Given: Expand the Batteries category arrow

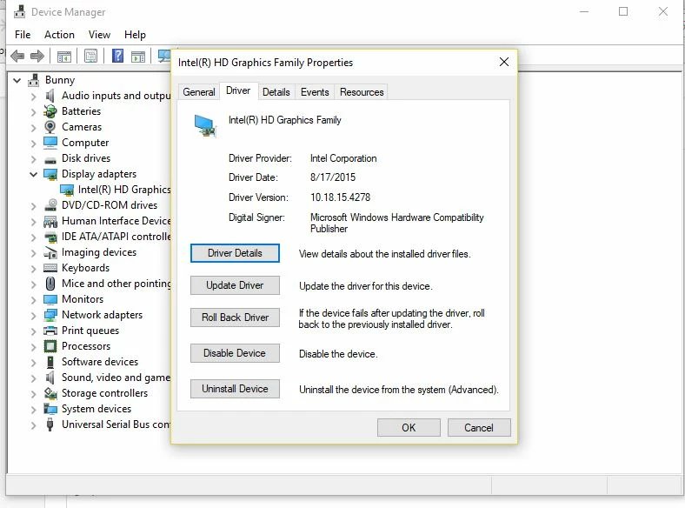Looking at the screenshot, I should (x=34, y=112).
